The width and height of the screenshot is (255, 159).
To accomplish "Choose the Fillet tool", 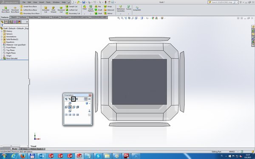I will (85, 8).
